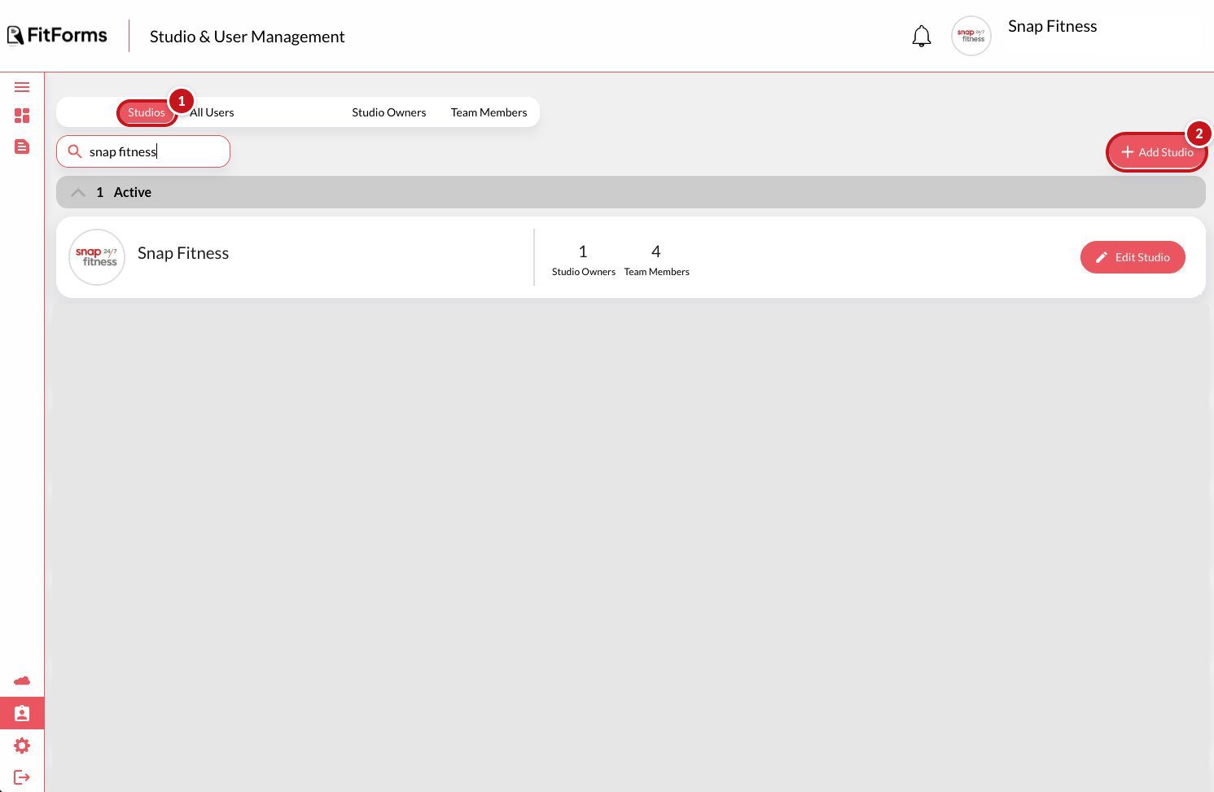Viewport: 1214px width, 792px height.
Task: Click the Add Studio button
Action: click(x=1157, y=152)
